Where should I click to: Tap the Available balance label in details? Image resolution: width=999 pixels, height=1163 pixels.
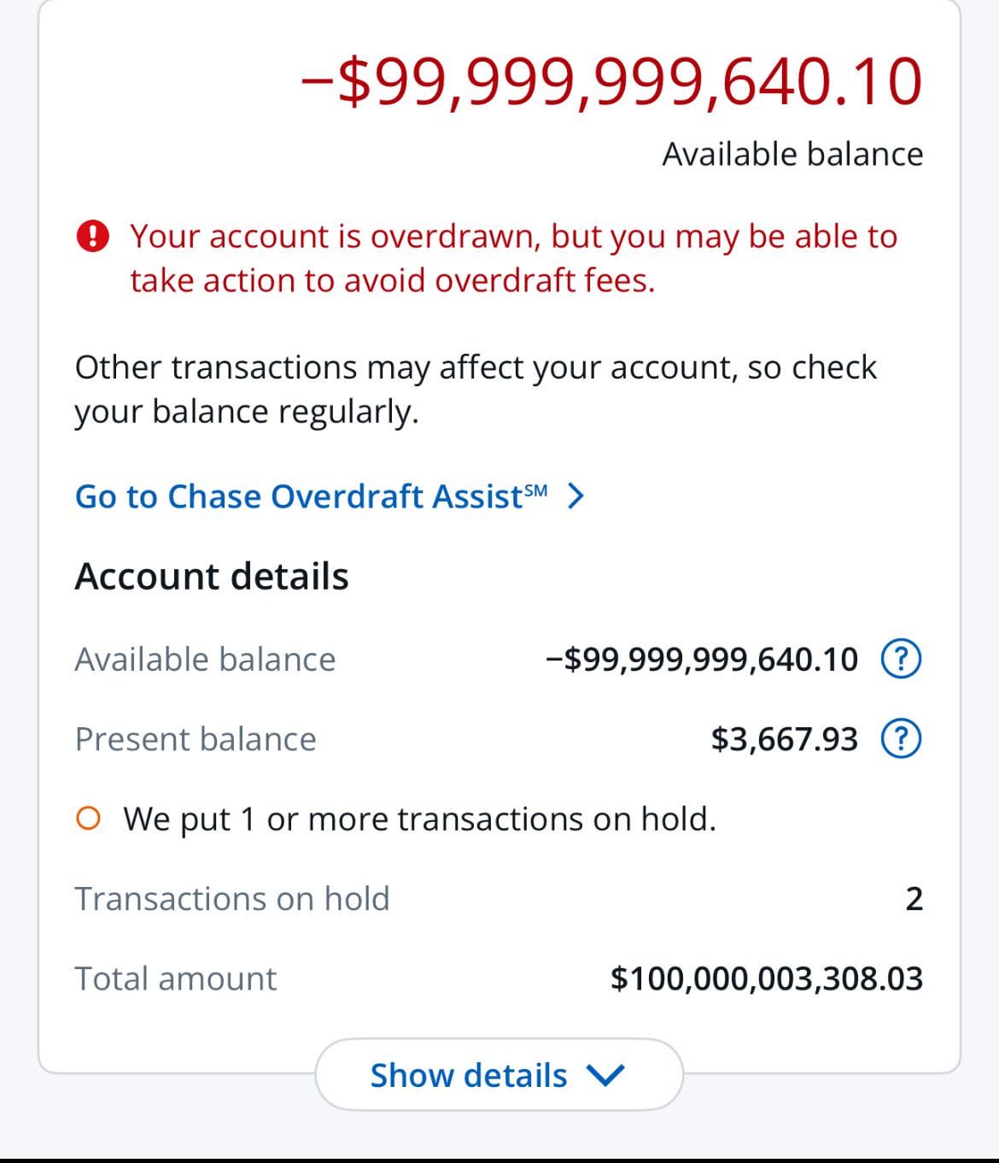pos(205,660)
